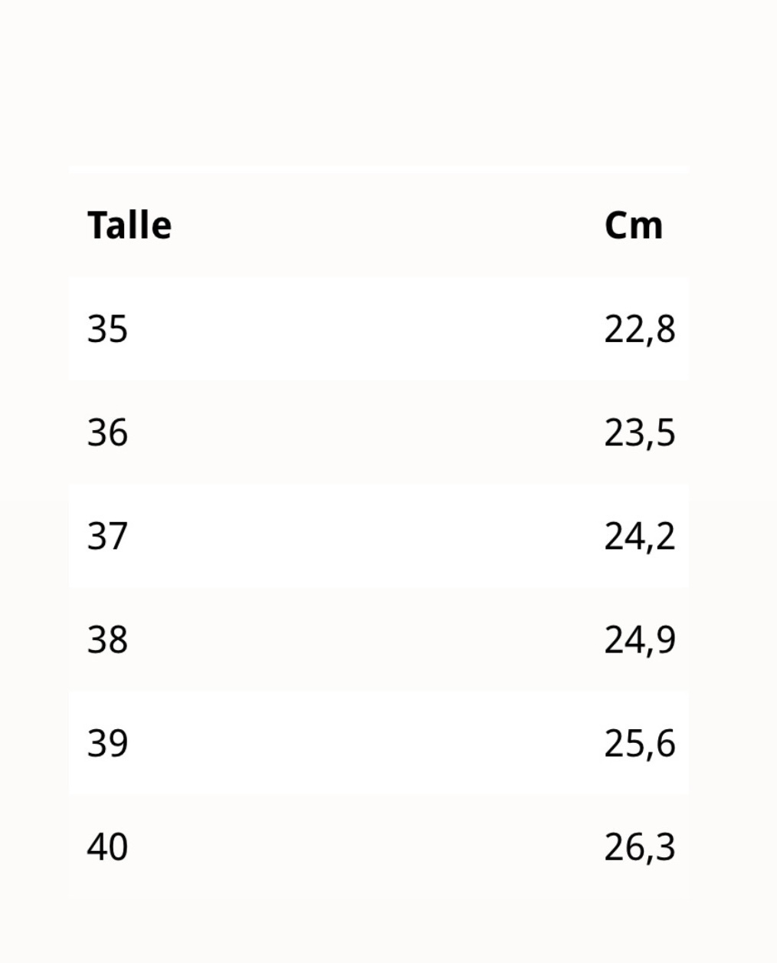This screenshot has height=963, width=777.
Task: Click the Cm column header
Action: pos(634,225)
